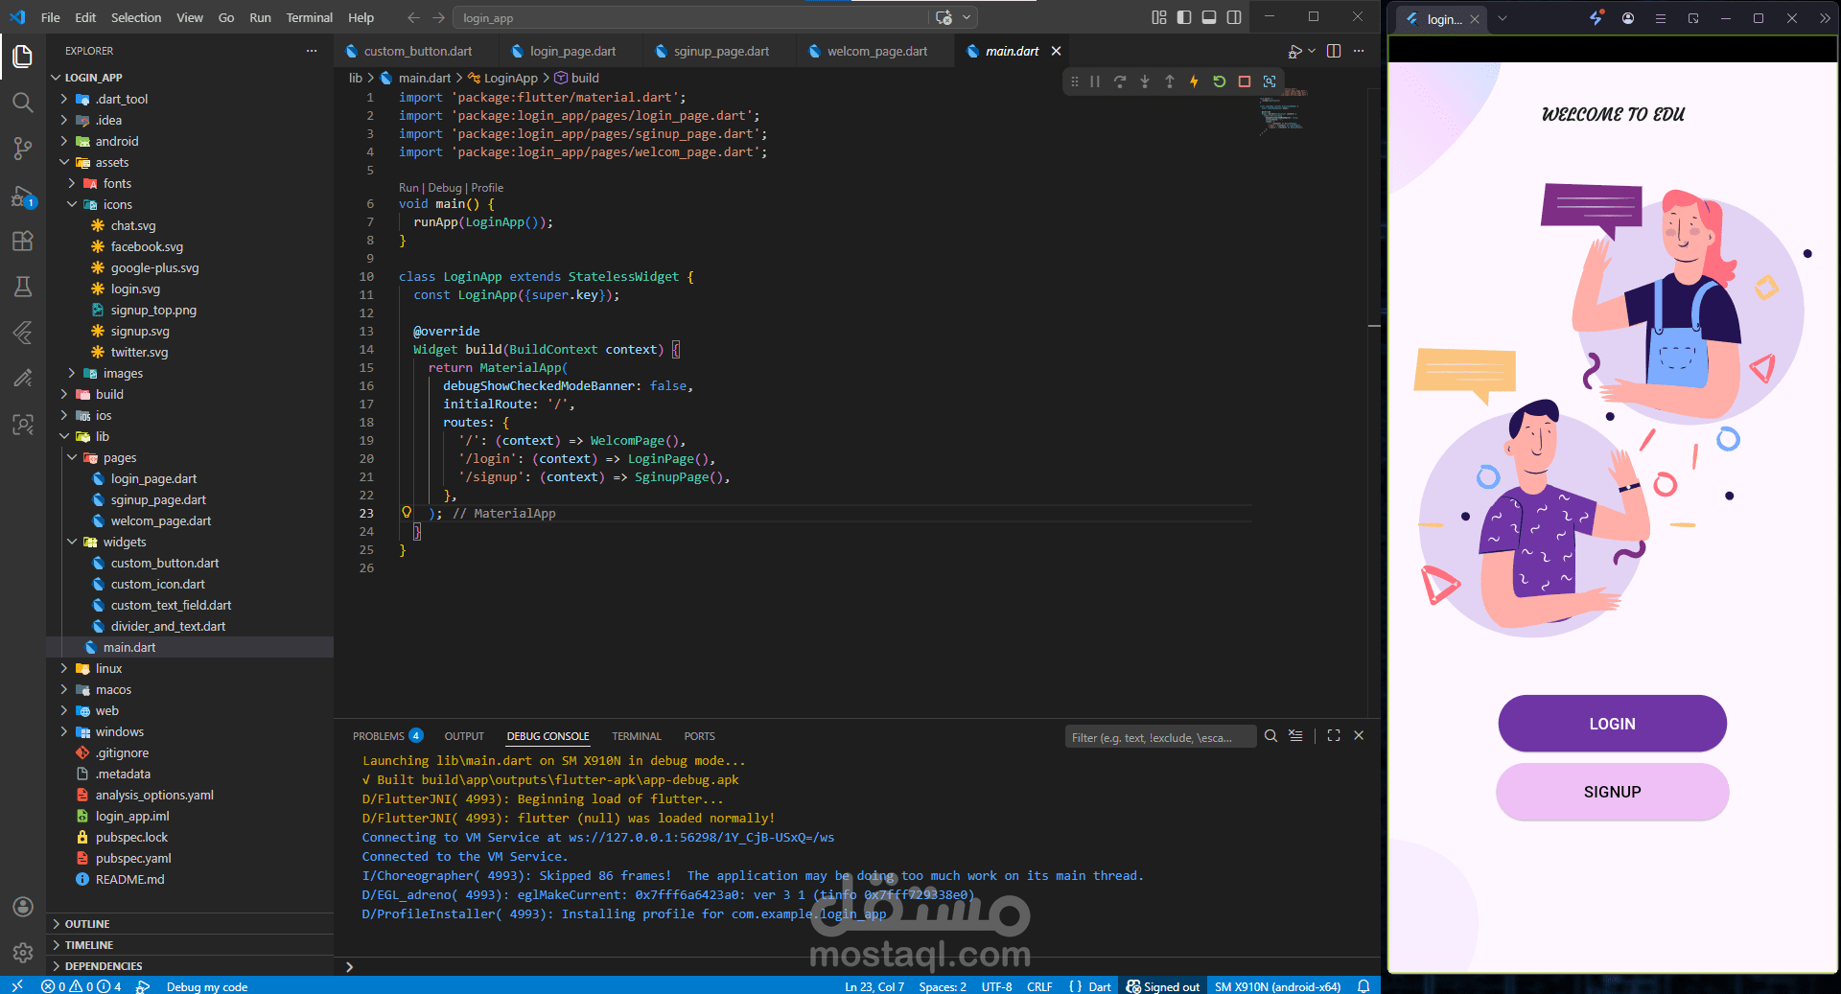Click Debug my code in status bar
Screen dimensions: 1841x994
(x=206, y=986)
